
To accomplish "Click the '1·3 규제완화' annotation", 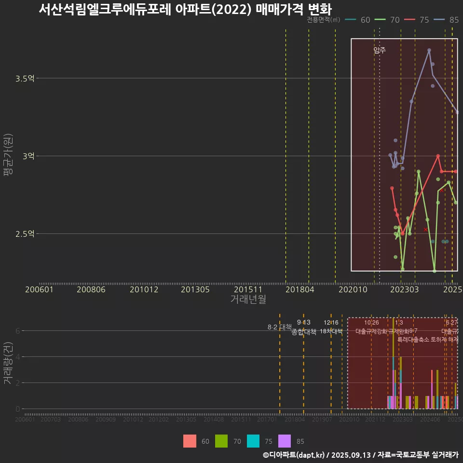I will (399, 327).
